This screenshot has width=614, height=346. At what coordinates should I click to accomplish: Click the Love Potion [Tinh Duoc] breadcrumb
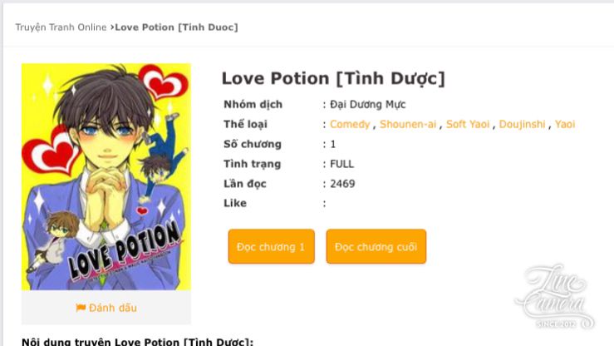tap(177, 27)
